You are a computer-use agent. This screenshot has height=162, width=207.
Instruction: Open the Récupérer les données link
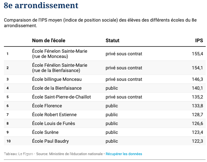point(124,154)
